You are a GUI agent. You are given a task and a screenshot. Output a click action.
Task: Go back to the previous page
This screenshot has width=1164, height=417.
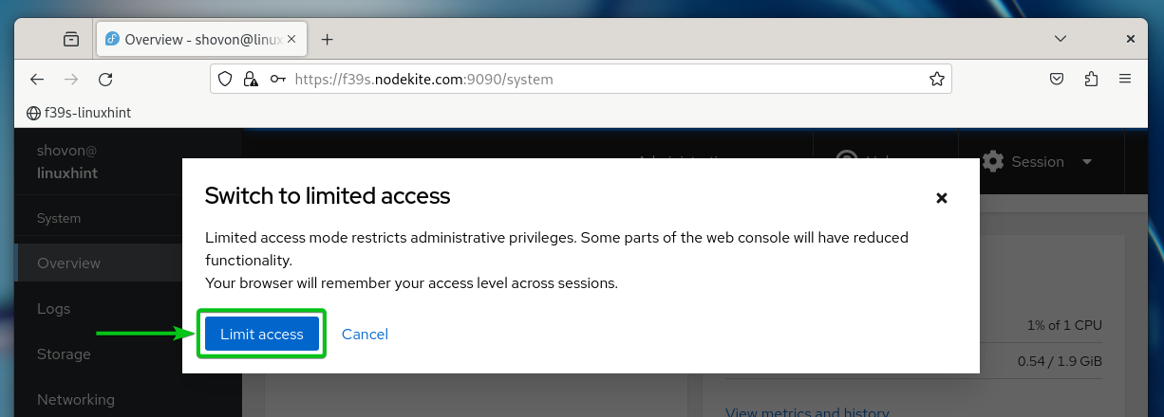coord(37,80)
